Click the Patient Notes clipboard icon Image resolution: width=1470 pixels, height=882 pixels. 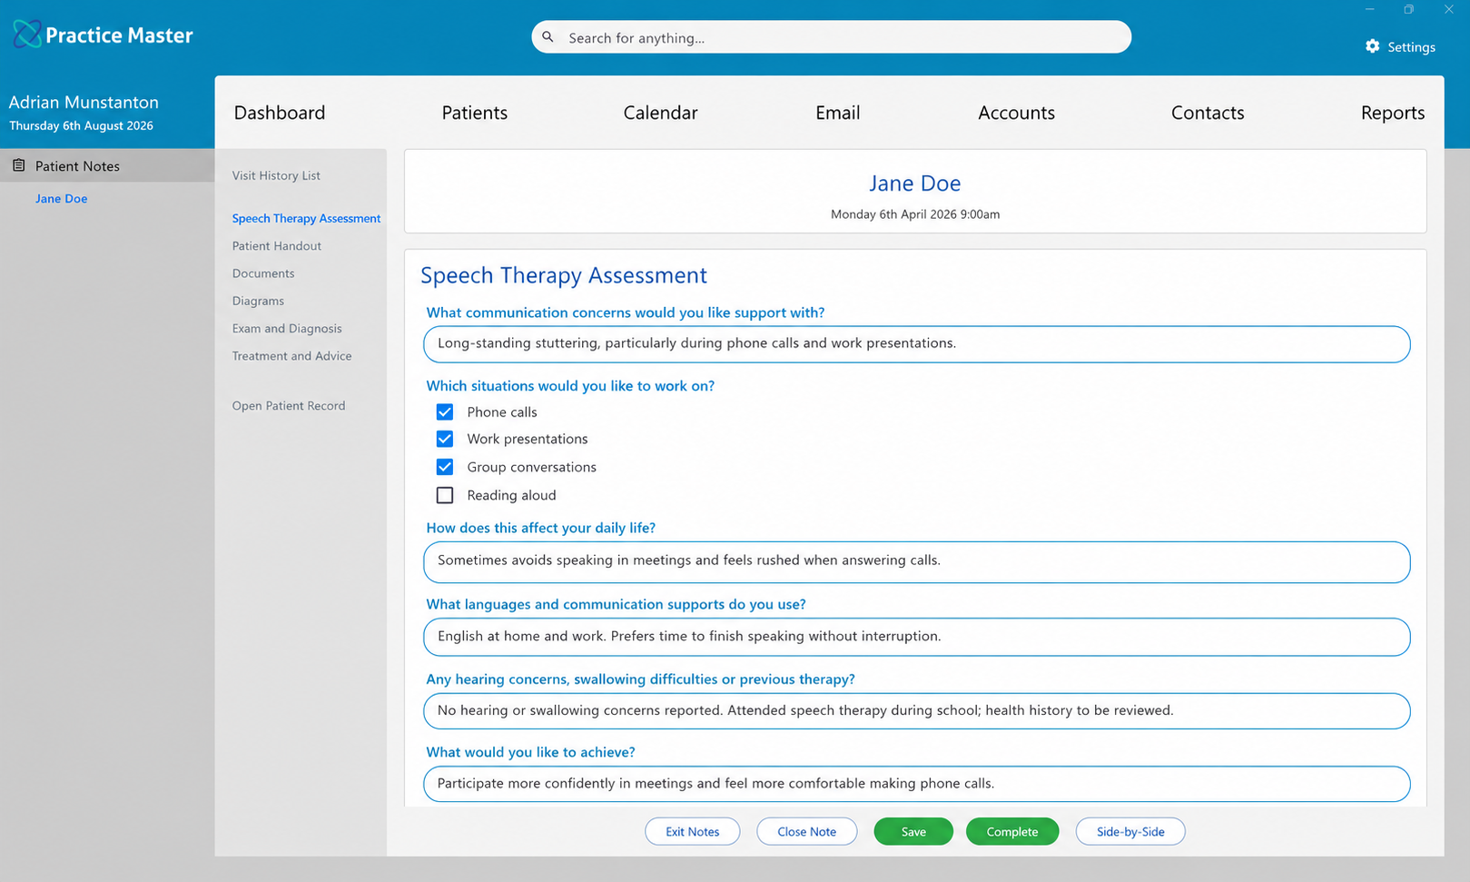[18, 165]
